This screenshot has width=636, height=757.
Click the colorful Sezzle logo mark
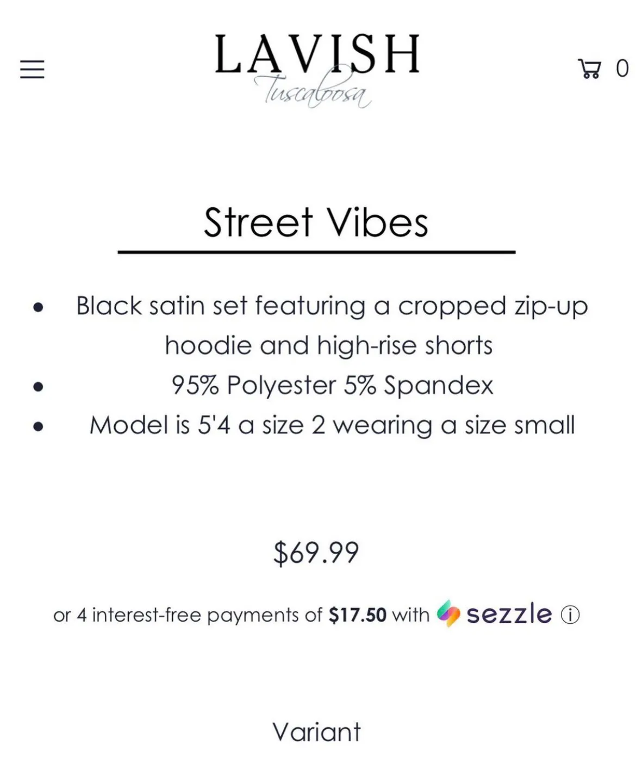coord(448,614)
